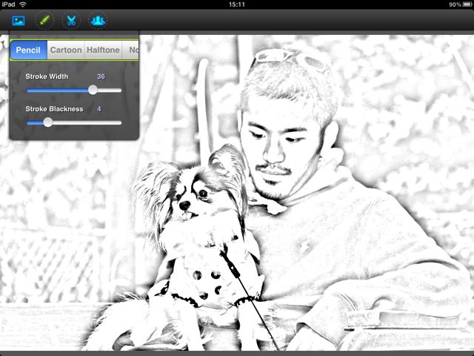Click the Stroke Width slider handle
Screen dimensions: 474x356
pyautogui.click(x=93, y=90)
